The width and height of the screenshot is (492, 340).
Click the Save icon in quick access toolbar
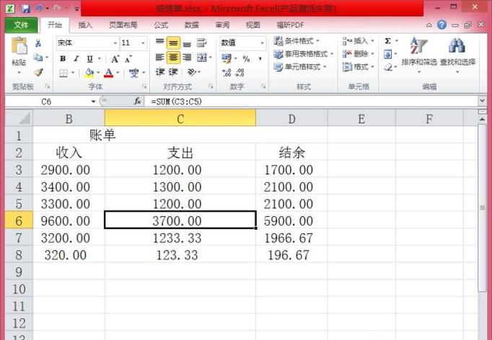[26, 9]
